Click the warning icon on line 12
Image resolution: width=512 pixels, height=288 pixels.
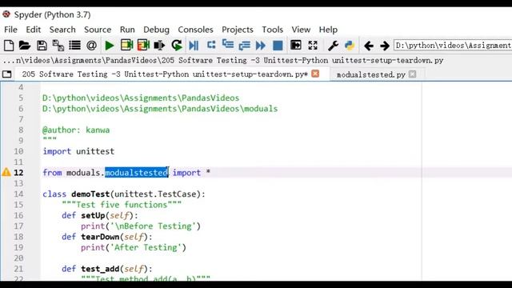(x=6, y=172)
